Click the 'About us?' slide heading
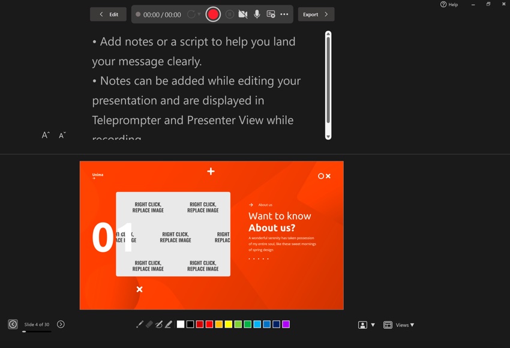The width and height of the screenshot is (510, 348). click(x=272, y=227)
